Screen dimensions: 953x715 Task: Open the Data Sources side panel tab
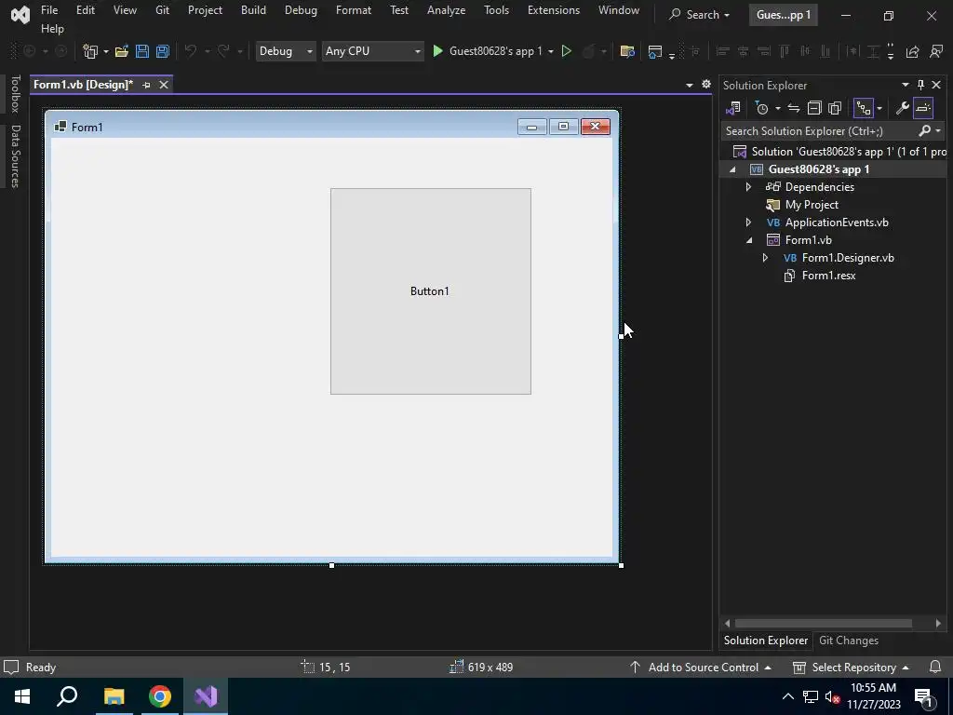tap(16, 156)
